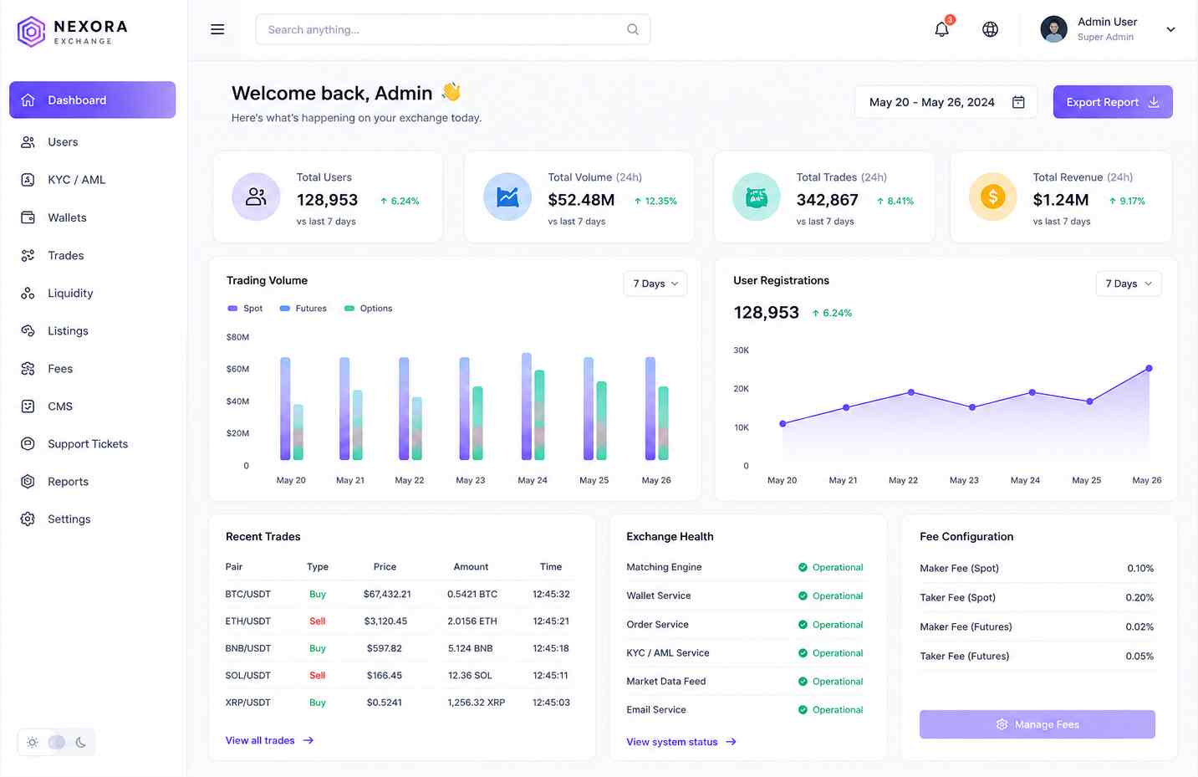The height and width of the screenshot is (777, 1198).
Task: Click the Market Data Feed row label
Action: tap(665, 681)
